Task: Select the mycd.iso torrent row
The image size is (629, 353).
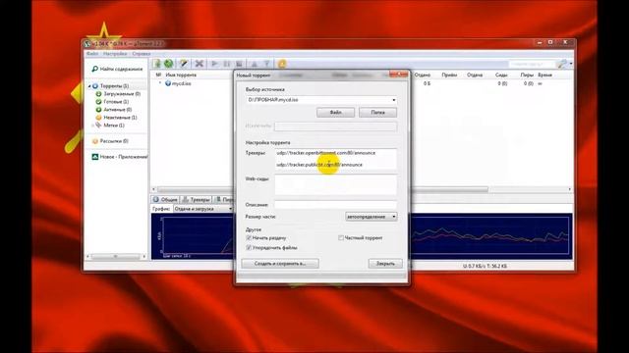Action: (x=363, y=83)
